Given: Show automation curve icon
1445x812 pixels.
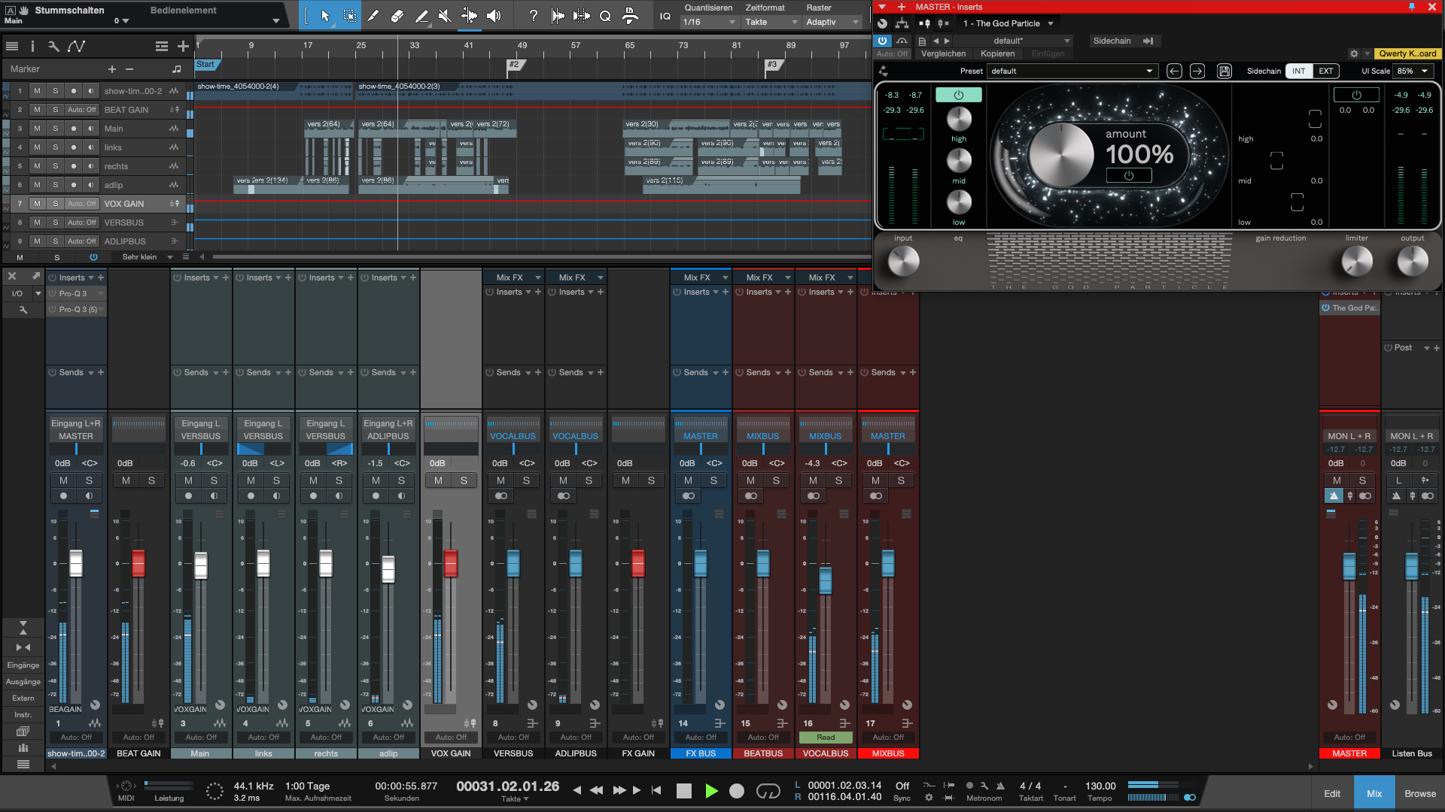Looking at the screenshot, I should (x=76, y=47).
